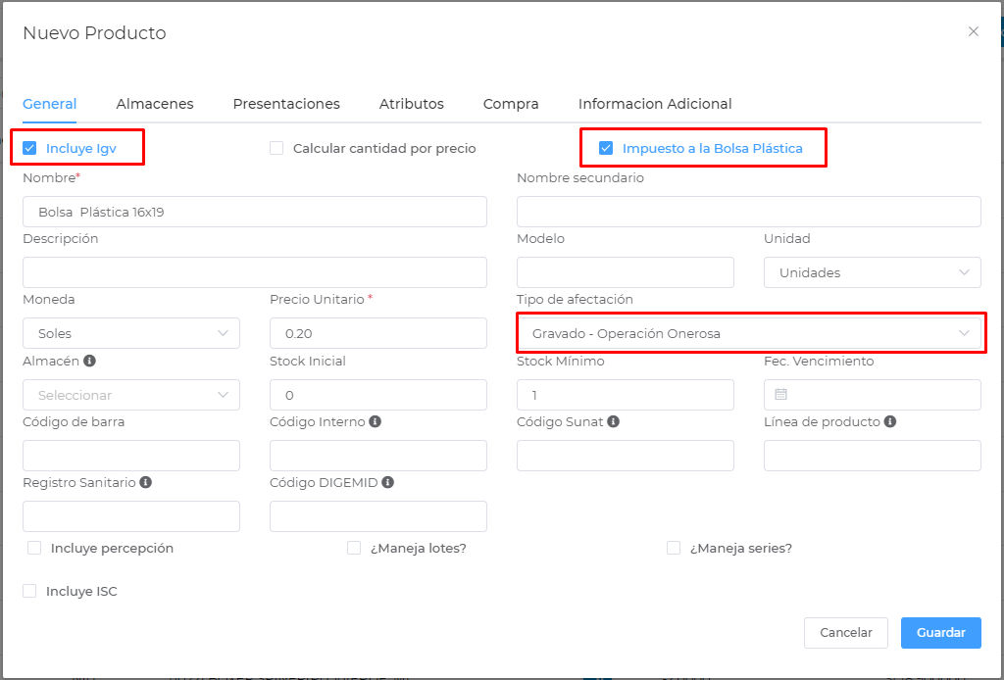Enable the ¿Maneja lotes? checkbox
The height and width of the screenshot is (680, 1004).
point(354,549)
